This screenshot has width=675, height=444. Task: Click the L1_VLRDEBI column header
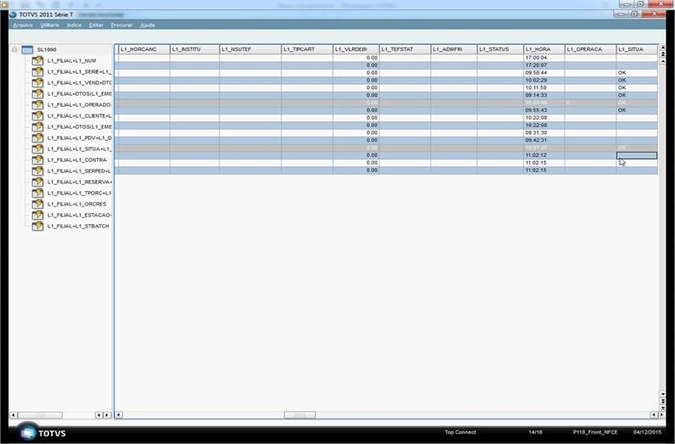(x=356, y=49)
